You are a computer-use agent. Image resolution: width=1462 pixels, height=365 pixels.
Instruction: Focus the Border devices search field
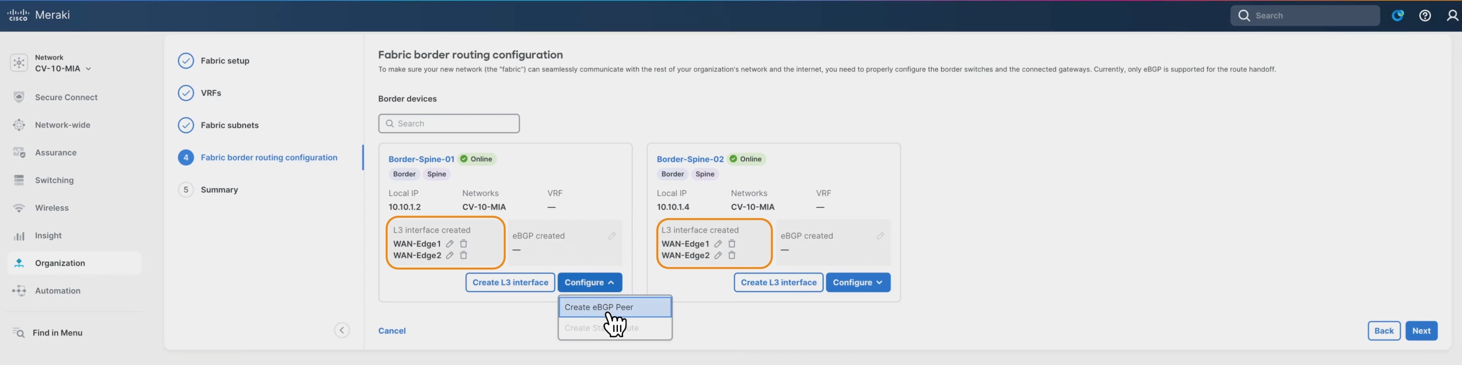click(449, 123)
